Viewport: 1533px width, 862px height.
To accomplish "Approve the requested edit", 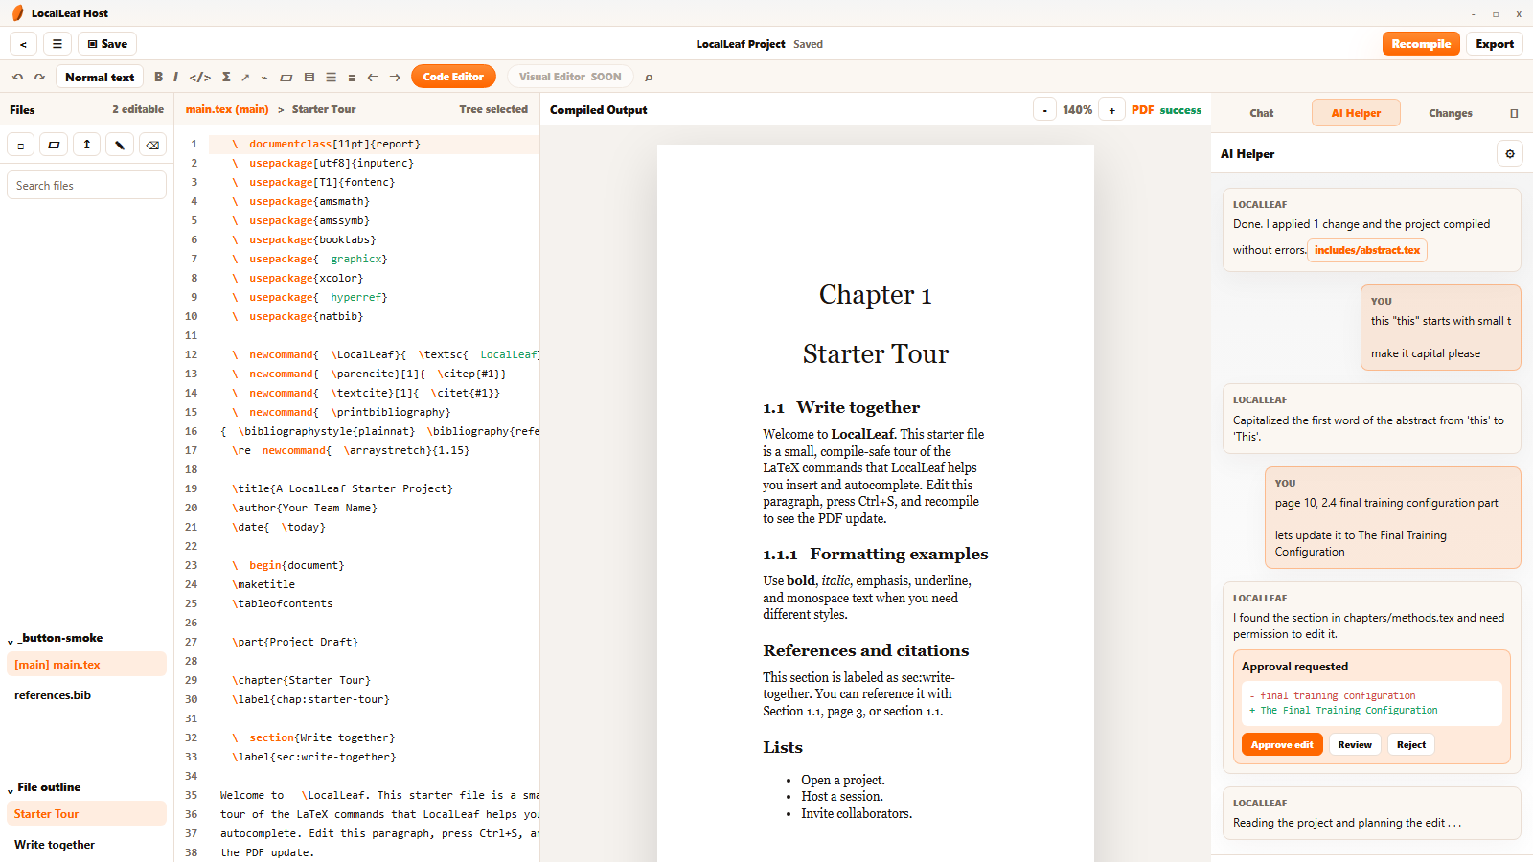I will [x=1282, y=744].
